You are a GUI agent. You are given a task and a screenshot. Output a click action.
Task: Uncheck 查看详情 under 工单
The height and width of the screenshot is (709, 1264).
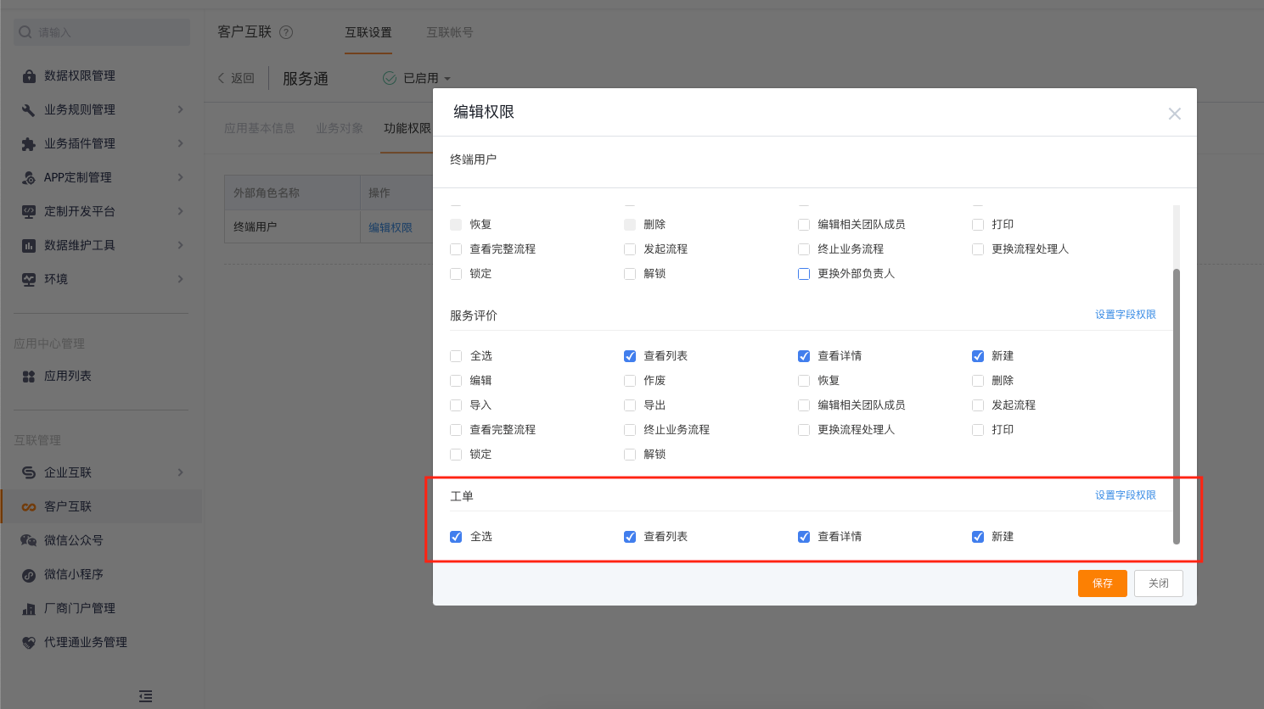coord(804,537)
